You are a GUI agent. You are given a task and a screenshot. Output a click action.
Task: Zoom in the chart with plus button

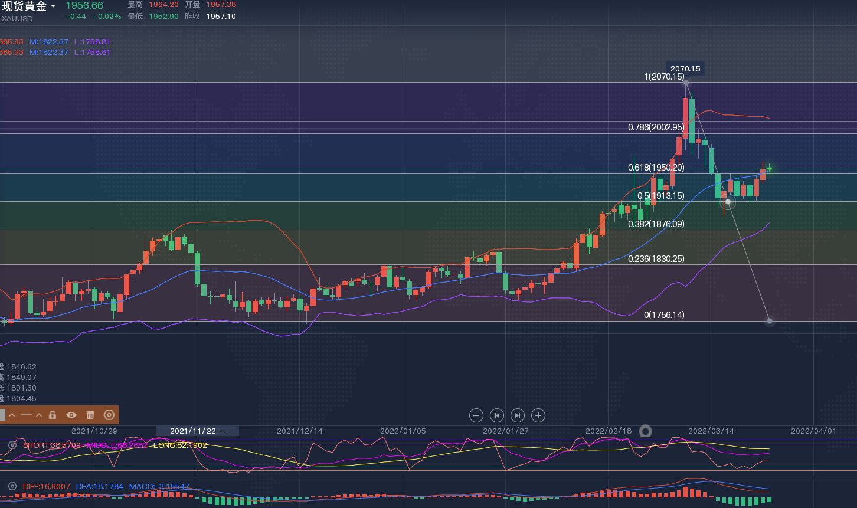538,415
